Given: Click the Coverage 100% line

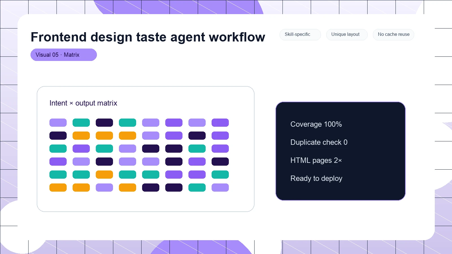Looking at the screenshot, I should [316, 124].
